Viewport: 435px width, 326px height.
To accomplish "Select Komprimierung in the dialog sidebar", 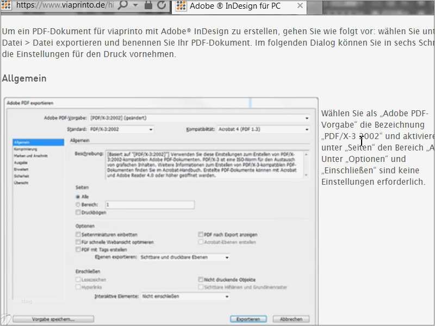I will 26,149.
